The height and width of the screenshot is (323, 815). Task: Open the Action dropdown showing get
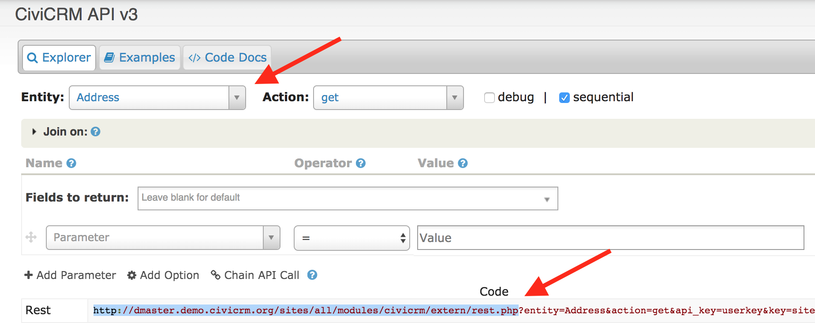coord(389,98)
